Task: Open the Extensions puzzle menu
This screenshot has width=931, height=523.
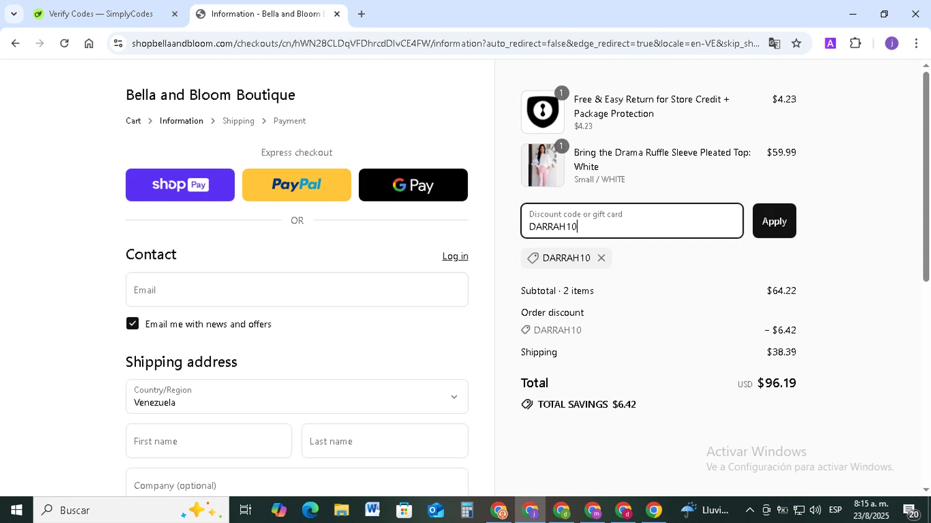Action: 855,43
